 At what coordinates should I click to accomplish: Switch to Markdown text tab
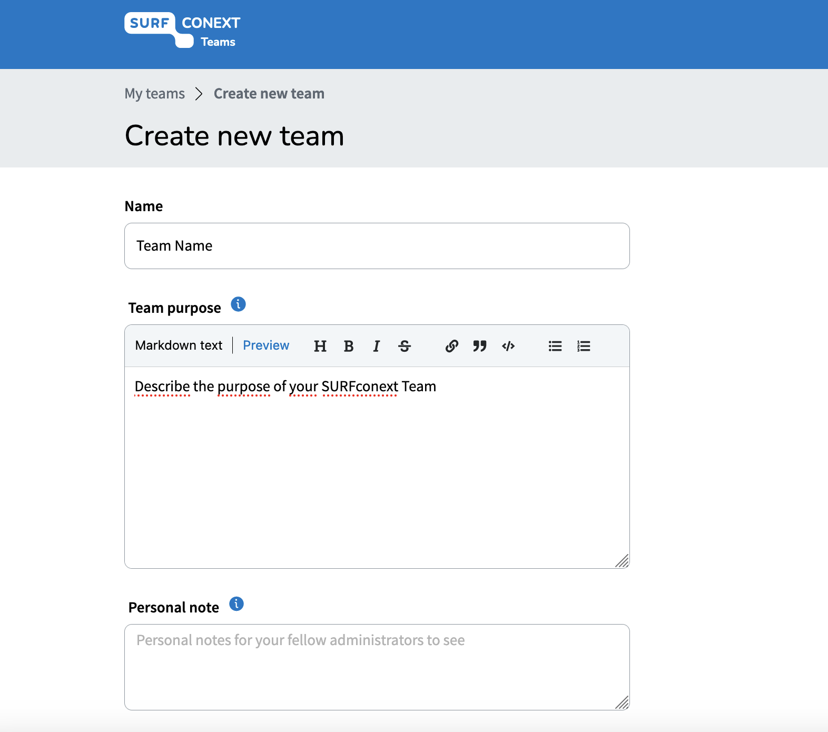(179, 345)
